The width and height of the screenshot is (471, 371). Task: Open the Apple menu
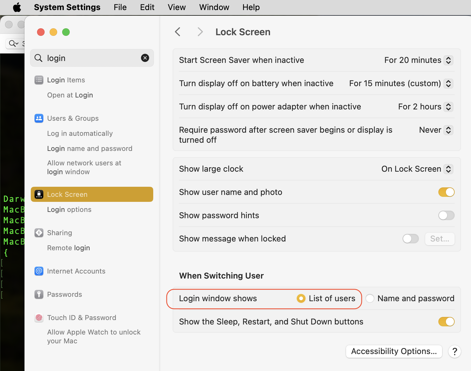click(x=17, y=7)
